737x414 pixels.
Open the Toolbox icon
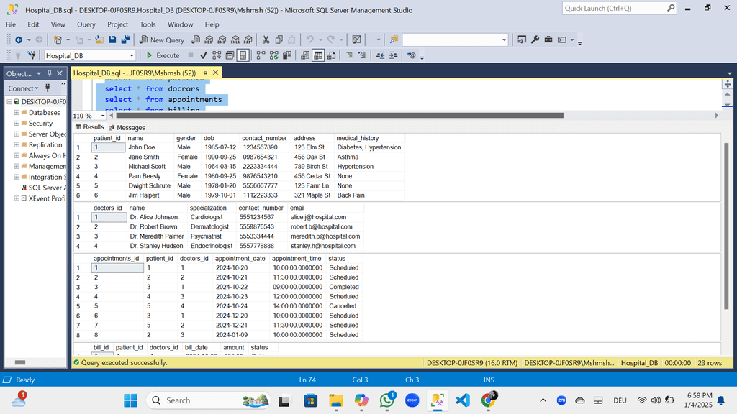(548, 40)
